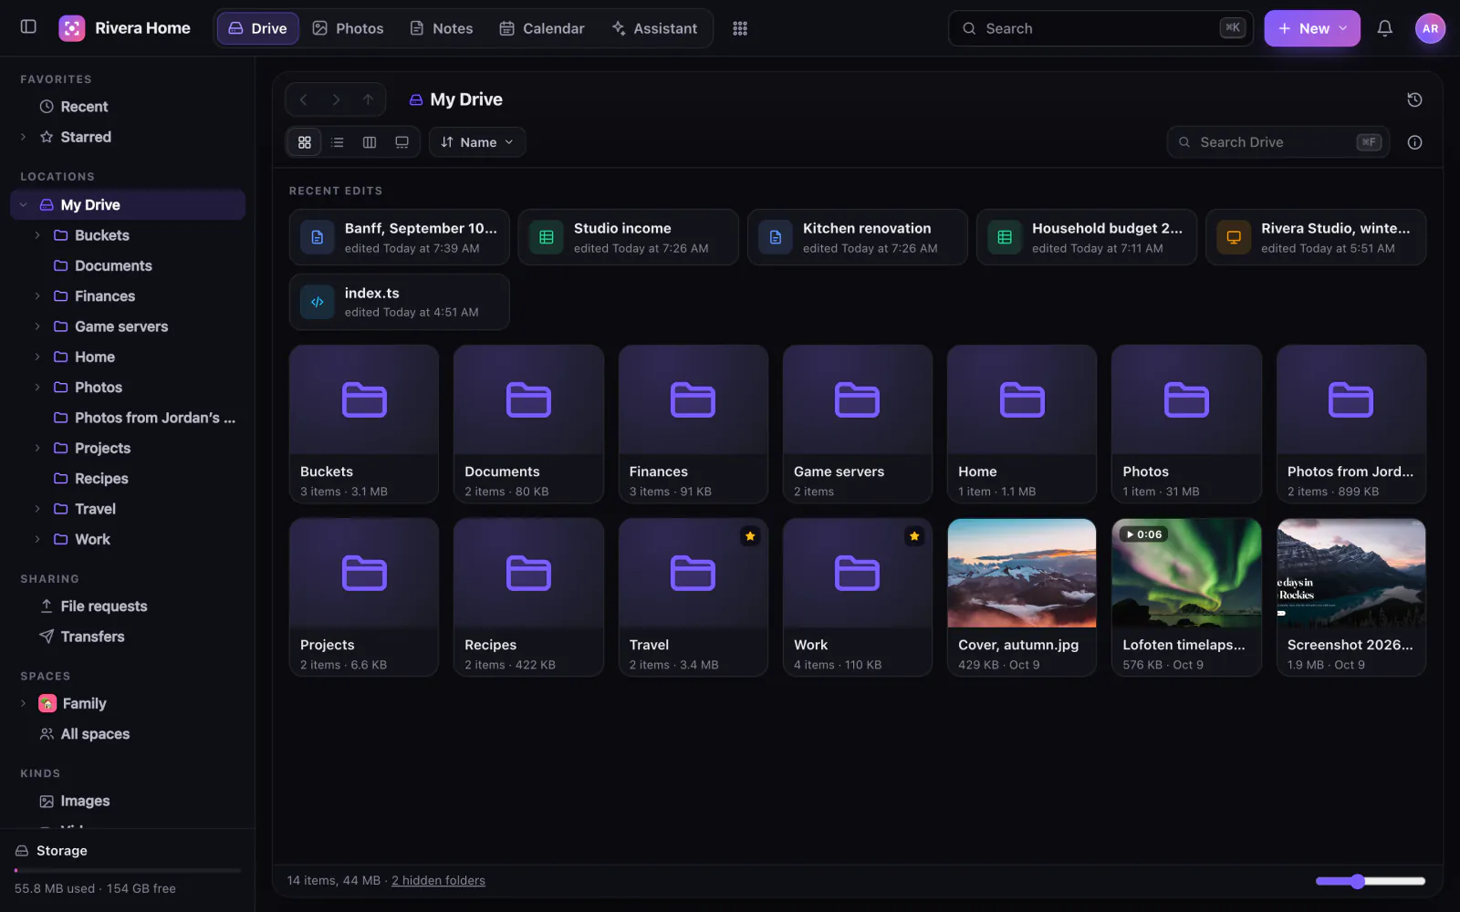Adjust the thumbnail size slider

1370,881
